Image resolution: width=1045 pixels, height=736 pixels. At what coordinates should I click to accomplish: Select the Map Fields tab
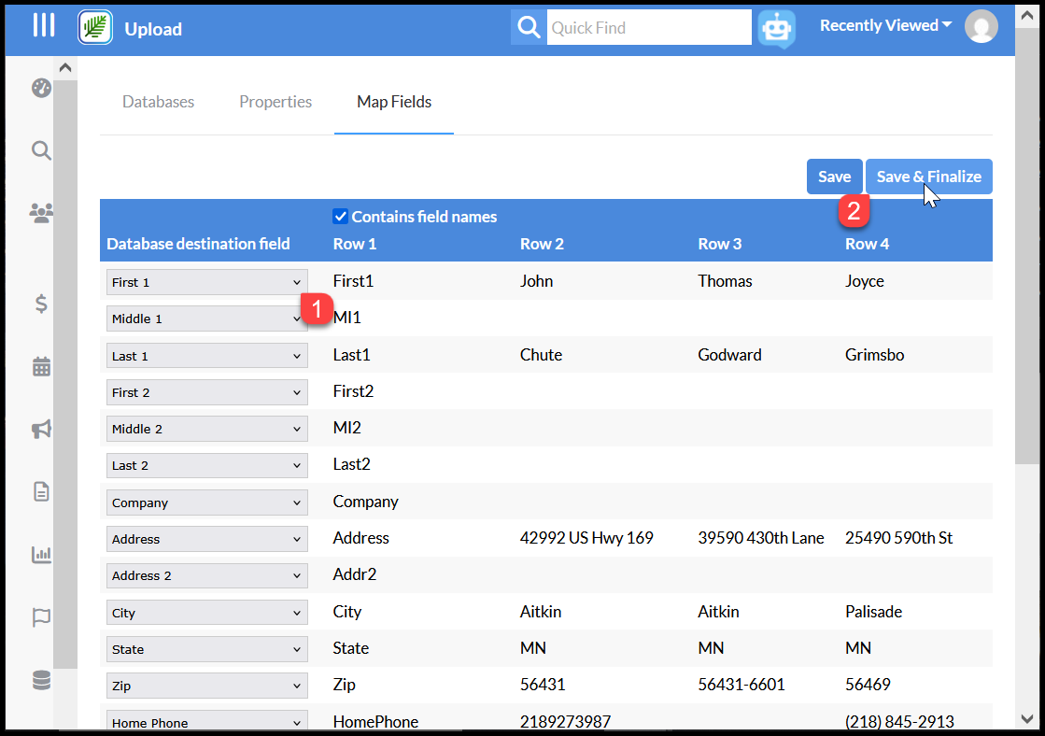click(x=394, y=102)
